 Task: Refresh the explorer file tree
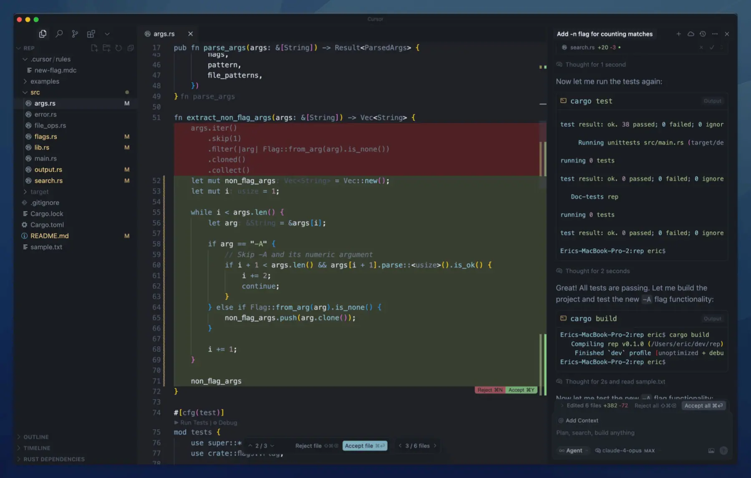pos(118,48)
